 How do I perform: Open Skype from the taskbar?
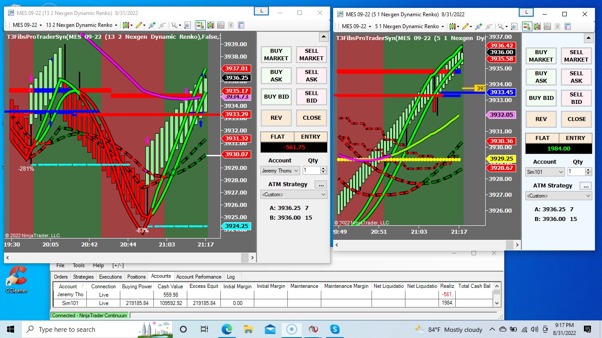click(334, 329)
